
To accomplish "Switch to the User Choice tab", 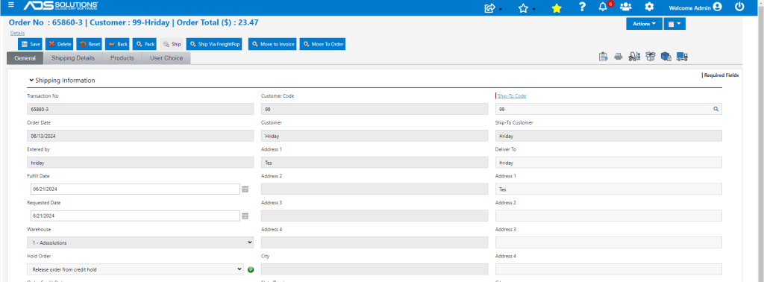I will [x=166, y=58].
